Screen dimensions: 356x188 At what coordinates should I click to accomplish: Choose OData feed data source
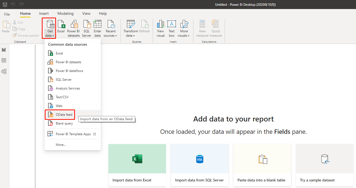tap(73, 115)
